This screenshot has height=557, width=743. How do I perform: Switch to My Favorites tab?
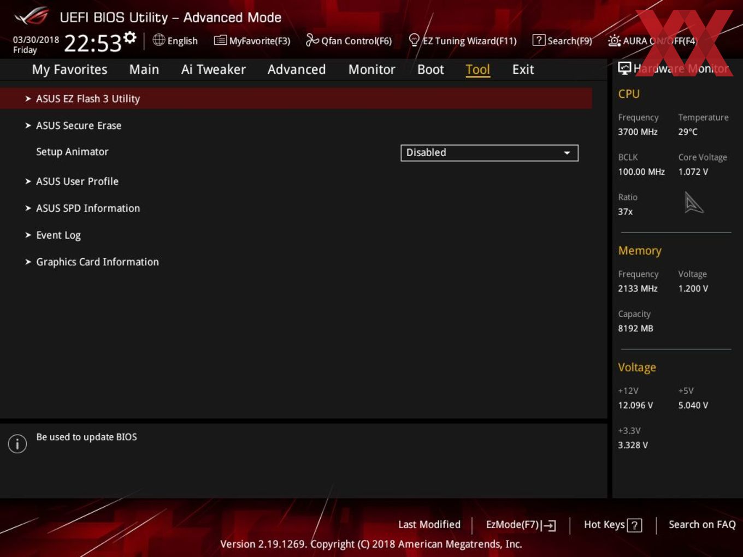click(x=69, y=70)
